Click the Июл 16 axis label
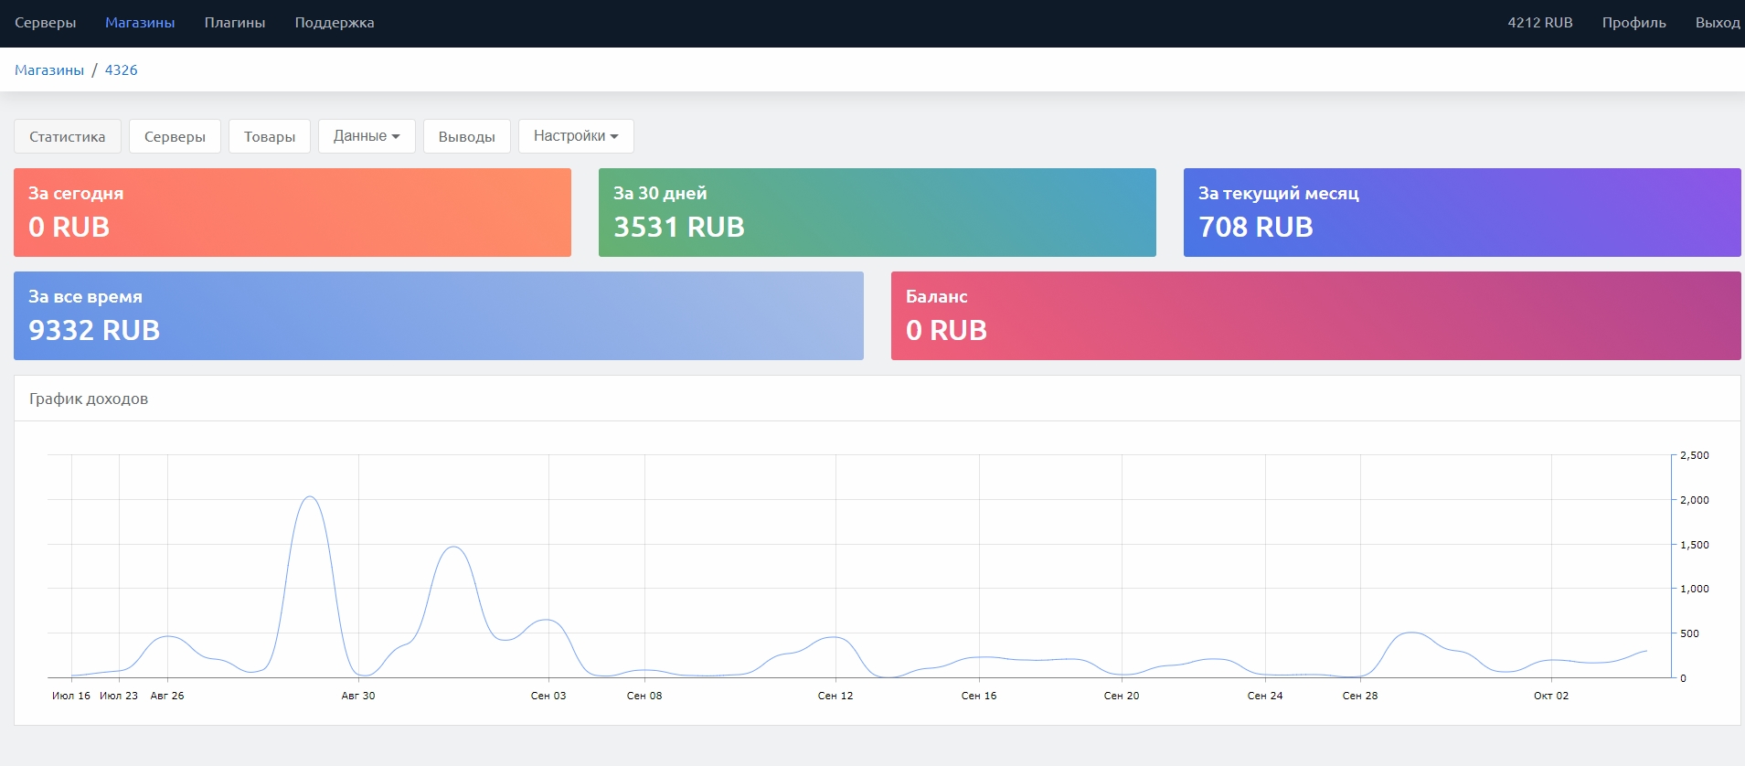 point(71,696)
